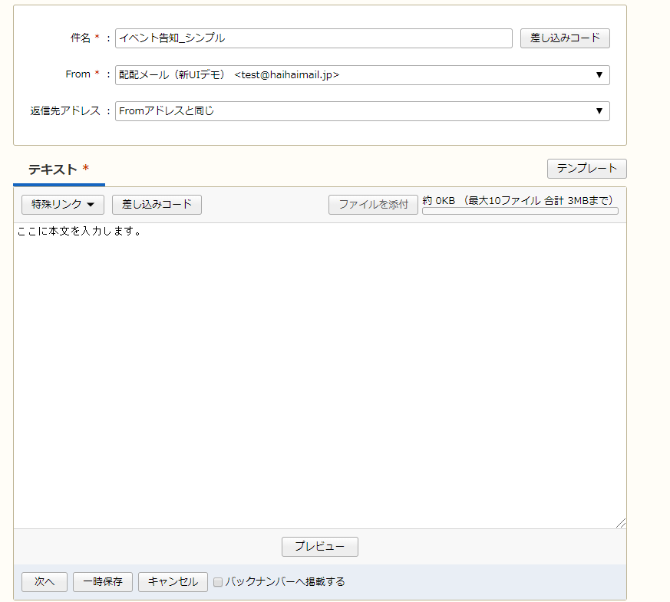
Task: Click the 約 0KB attachment limit text
Action: click(518, 201)
